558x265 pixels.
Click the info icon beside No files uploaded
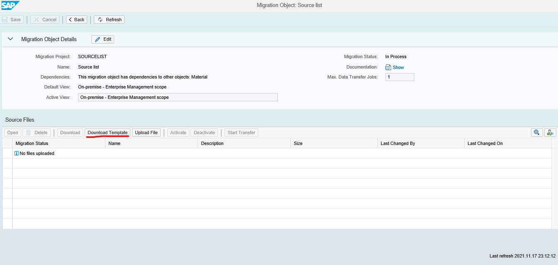[x=17, y=153]
